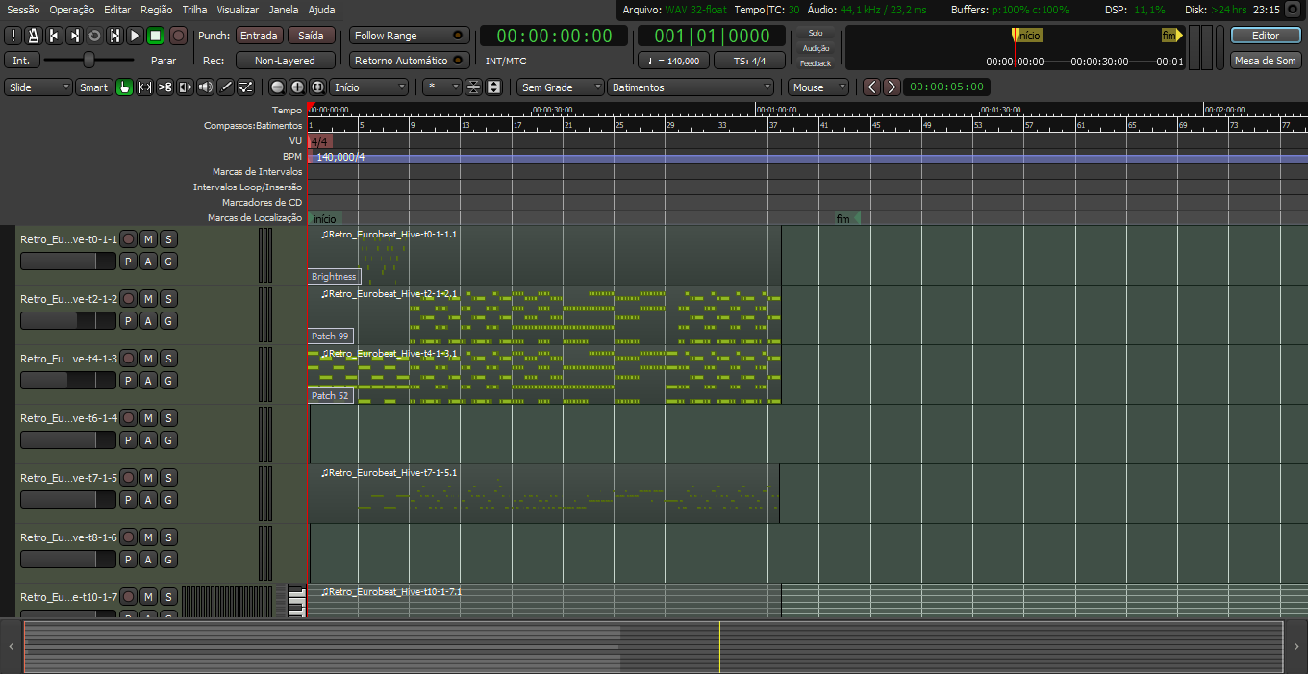
Task: Stop playback with the green stop icon
Action: point(155,36)
